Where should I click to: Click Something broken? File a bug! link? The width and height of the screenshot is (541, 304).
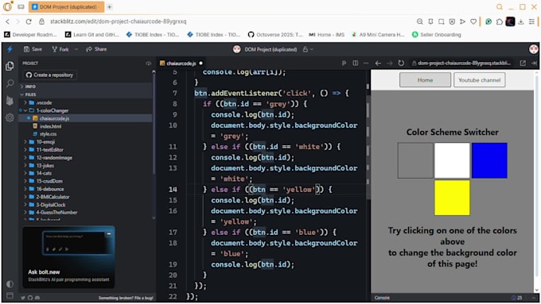tap(126, 298)
